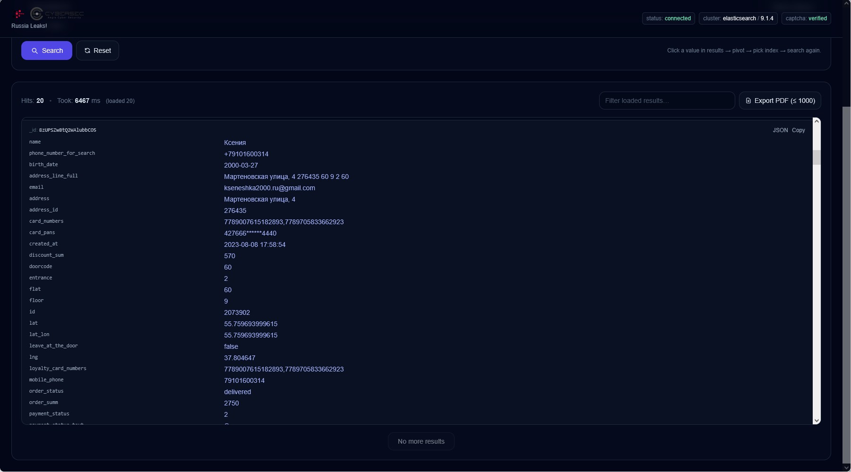Click the No more results button

[x=421, y=442]
